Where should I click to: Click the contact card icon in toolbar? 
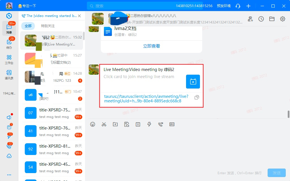coord(172,124)
